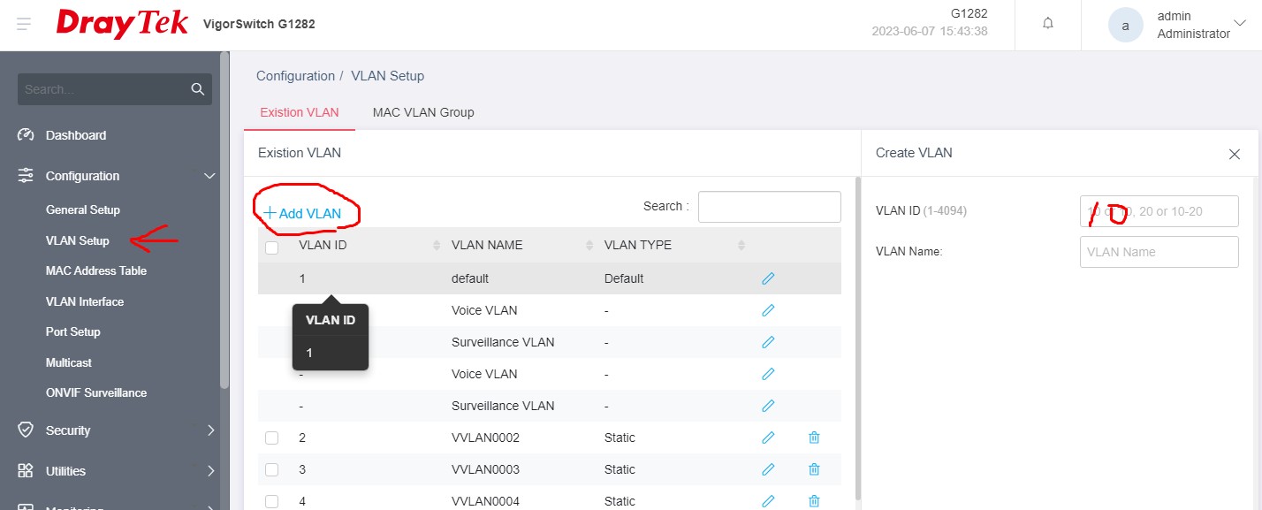Edit VVLAN0003 using the pencil icon
The image size is (1262, 510).
click(x=768, y=469)
